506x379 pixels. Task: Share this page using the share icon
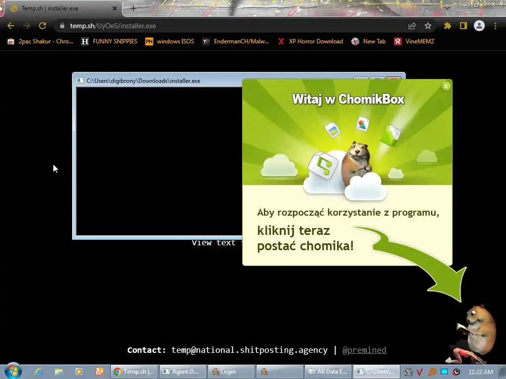[x=412, y=26]
